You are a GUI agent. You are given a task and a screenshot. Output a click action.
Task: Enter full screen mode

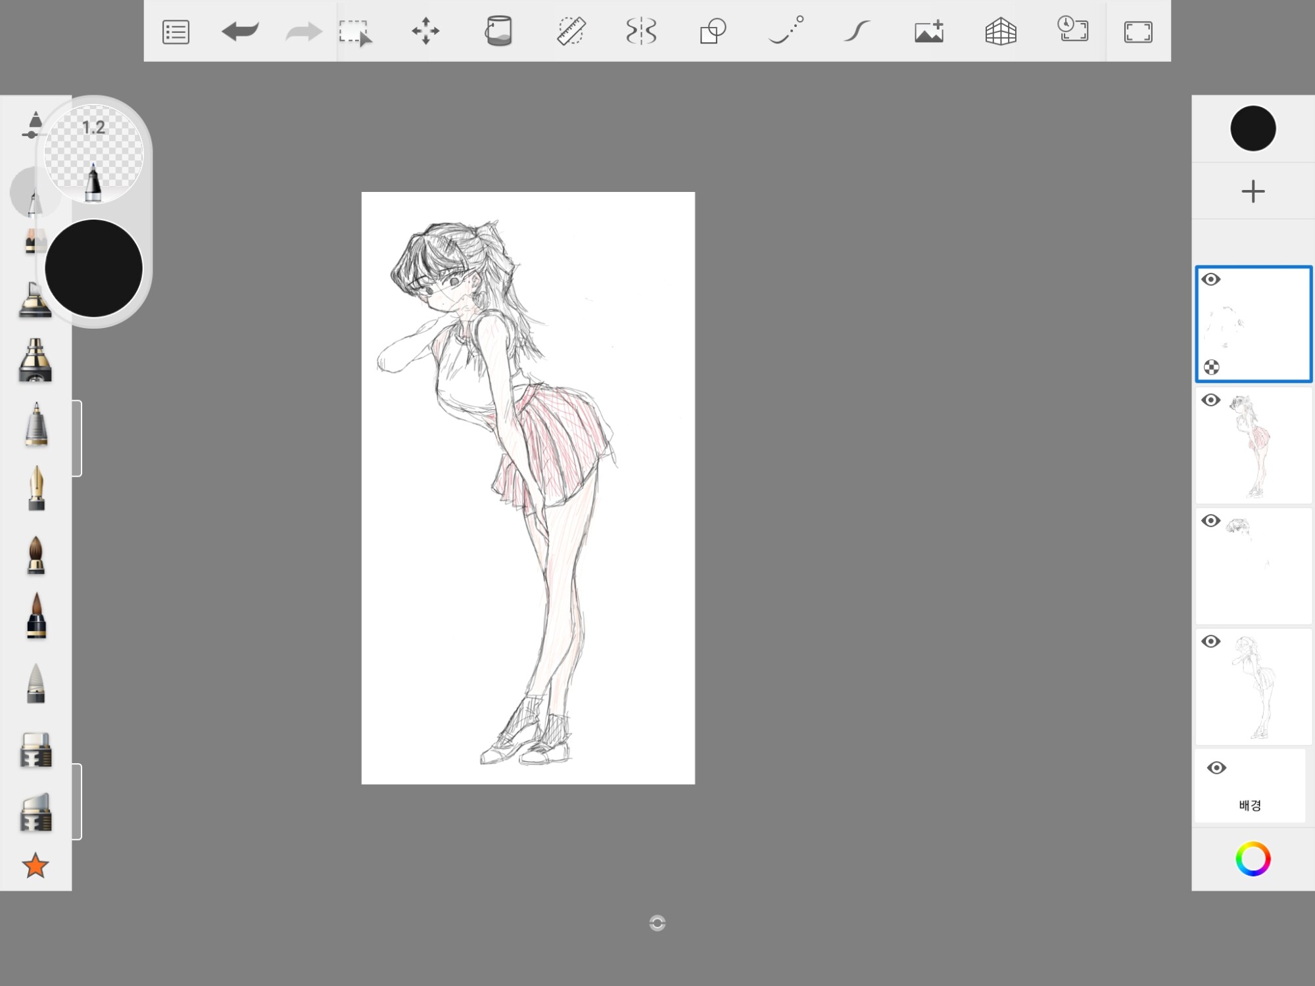[x=1138, y=32]
